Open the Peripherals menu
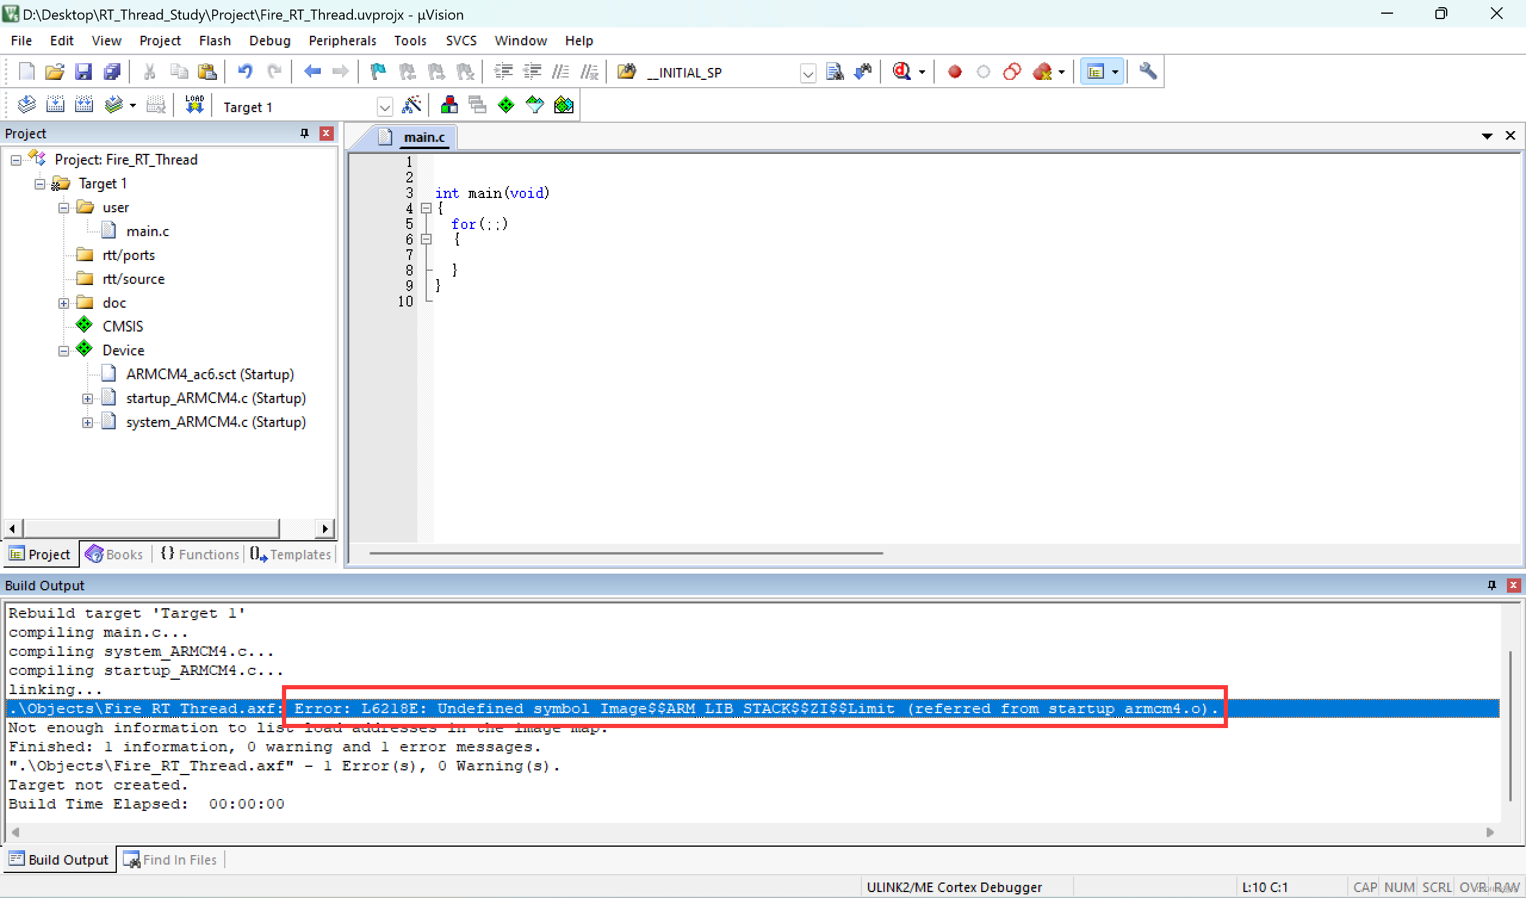This screenshot has height=898, width=1526. [x=342, y=41]
